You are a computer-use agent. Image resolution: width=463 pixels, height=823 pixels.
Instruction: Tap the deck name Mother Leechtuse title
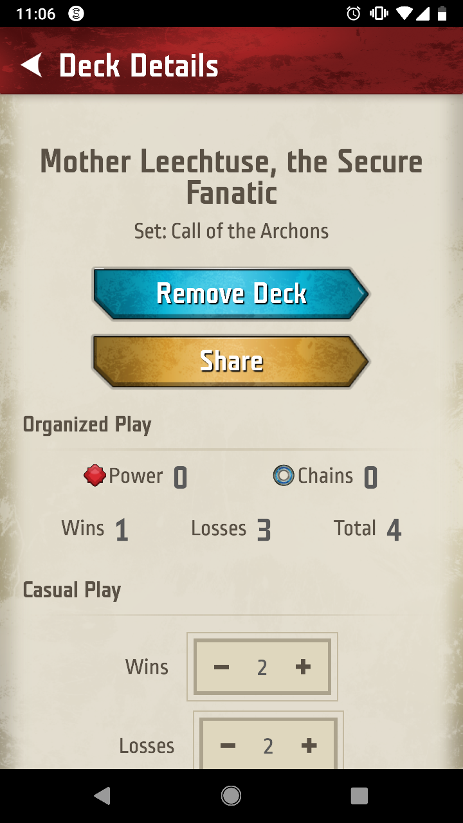point(232,177)
